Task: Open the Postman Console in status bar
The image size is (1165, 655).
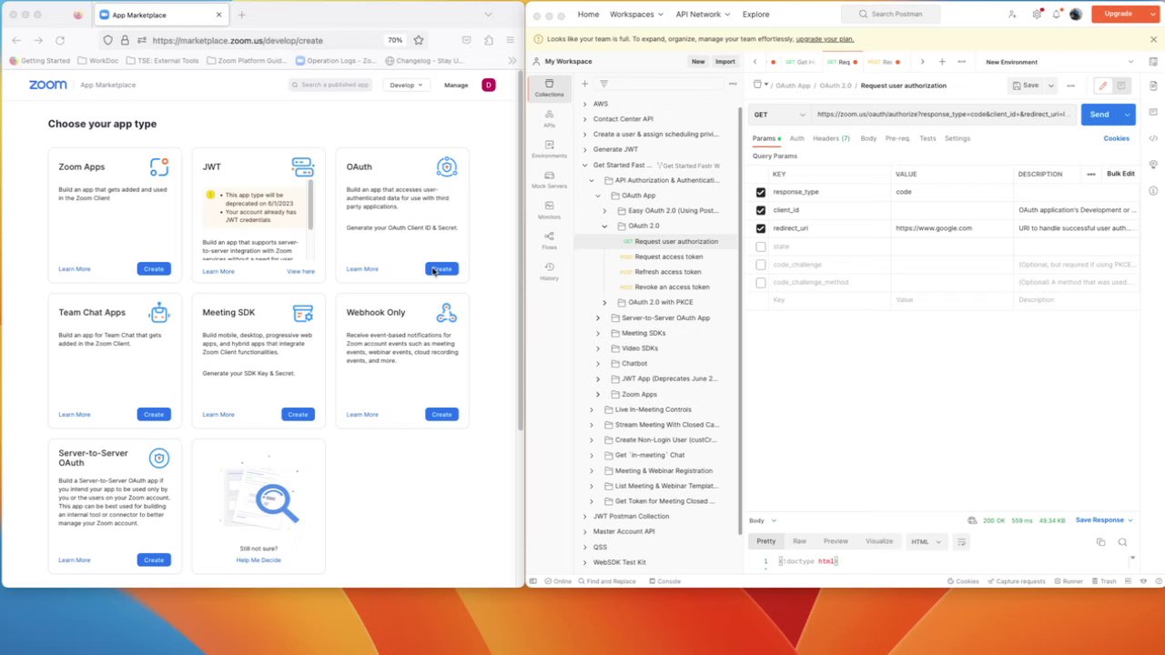Action: click(x=664, y=581)
